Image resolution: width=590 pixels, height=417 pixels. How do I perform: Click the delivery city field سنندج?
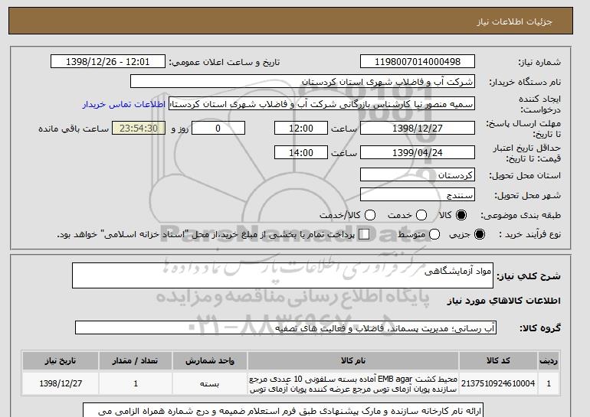[x=418, y=195]
